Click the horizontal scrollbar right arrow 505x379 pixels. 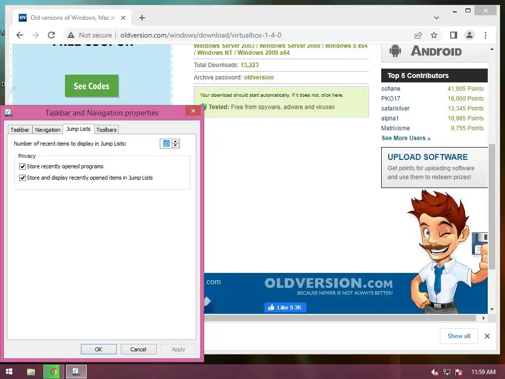tap(483, 318)
